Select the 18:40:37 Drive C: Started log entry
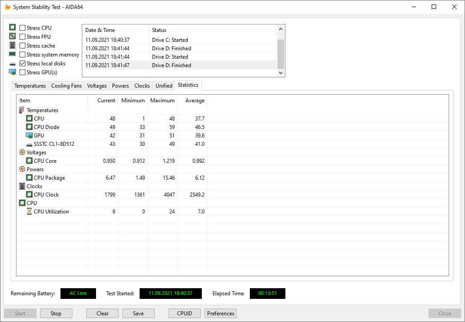 coord(180,40)
